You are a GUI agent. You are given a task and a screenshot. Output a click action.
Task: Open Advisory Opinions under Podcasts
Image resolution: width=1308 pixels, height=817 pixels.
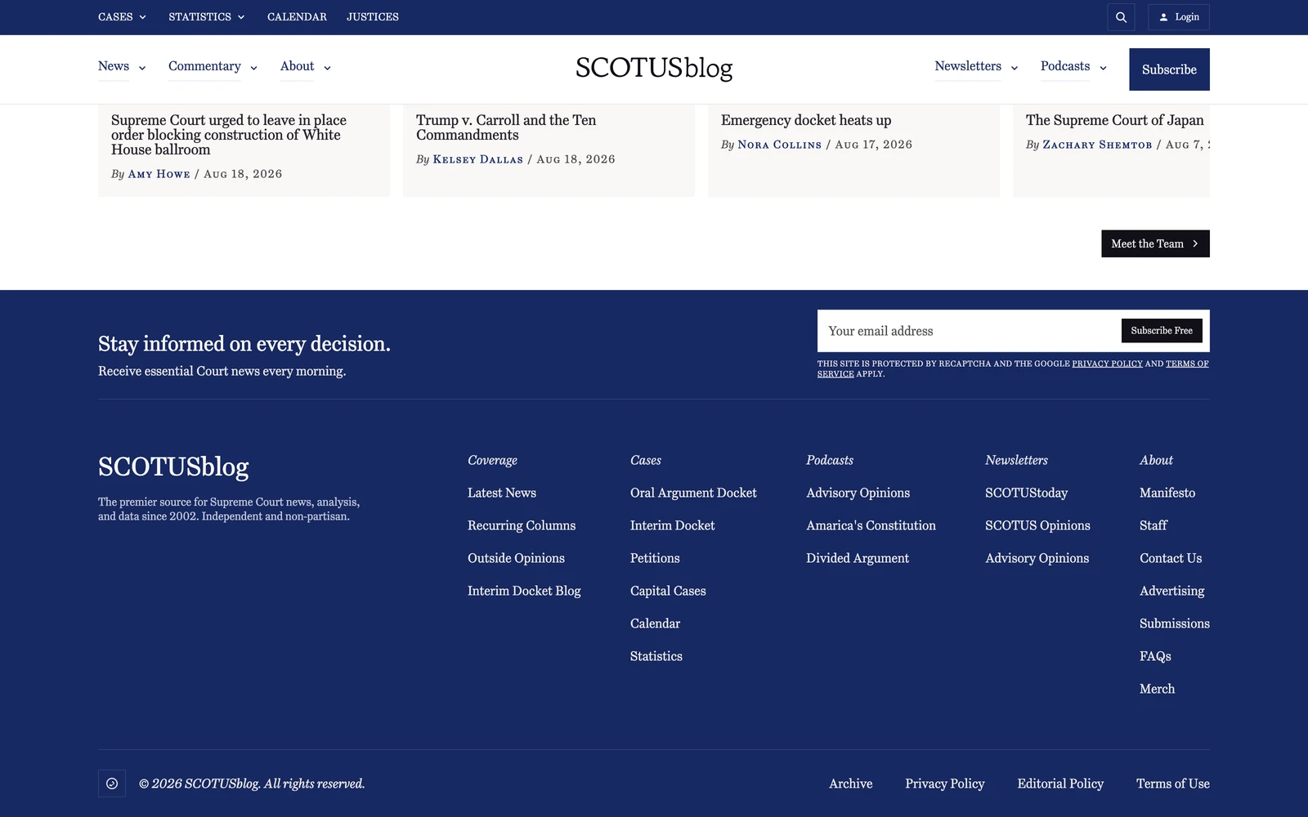click(x=858, y=493)
